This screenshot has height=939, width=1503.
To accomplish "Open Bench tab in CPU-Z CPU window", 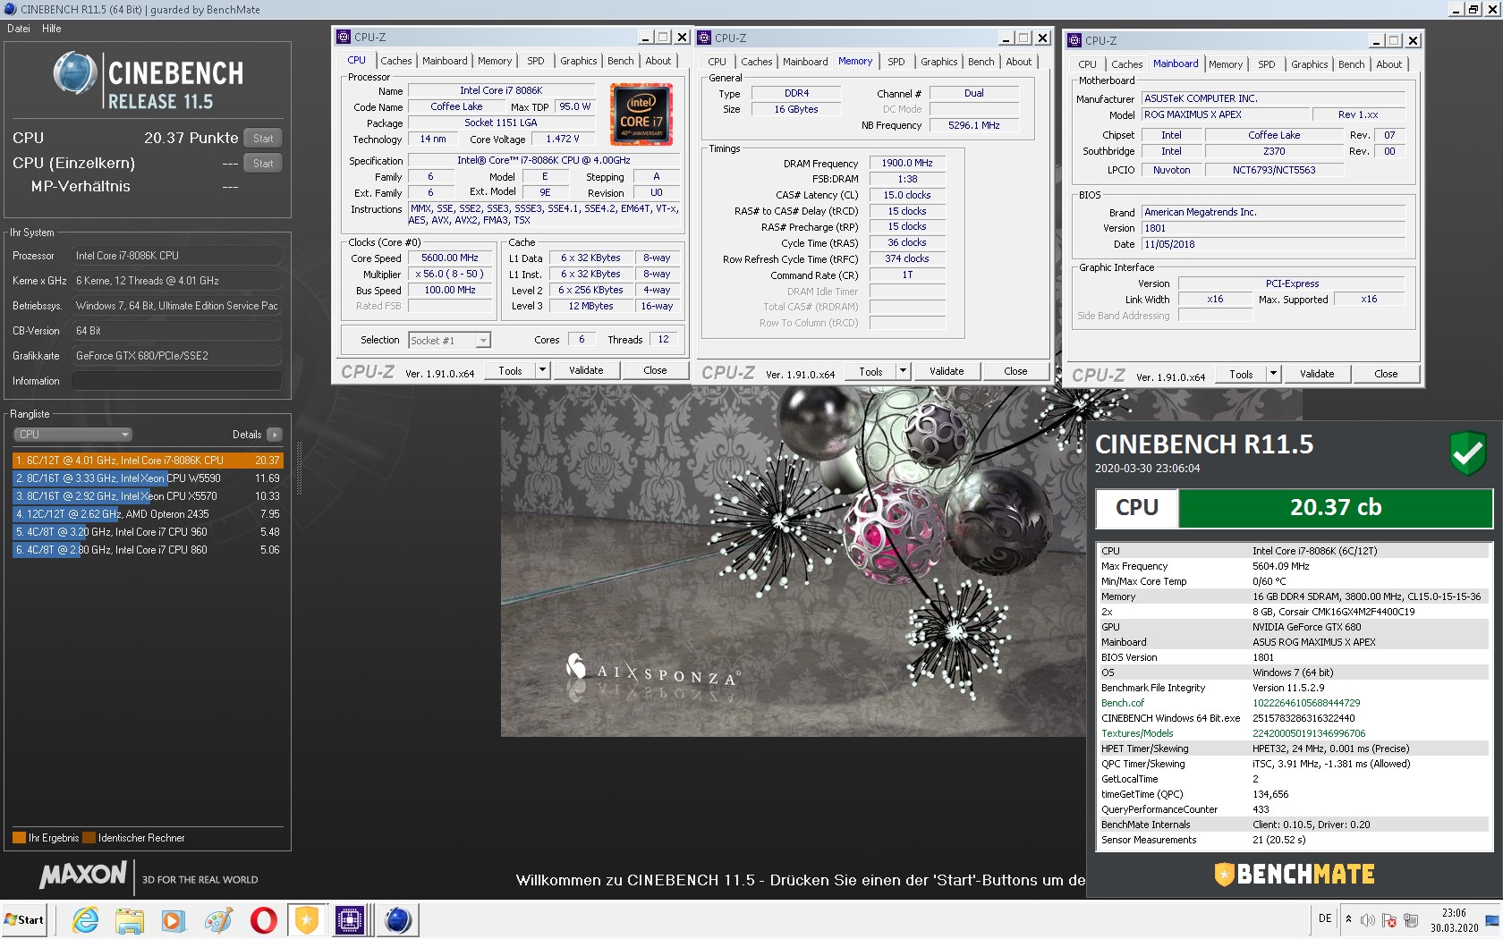I will 621,61.
